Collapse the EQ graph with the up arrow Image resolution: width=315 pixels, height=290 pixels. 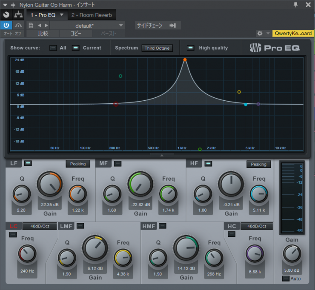tap(162, 155)
